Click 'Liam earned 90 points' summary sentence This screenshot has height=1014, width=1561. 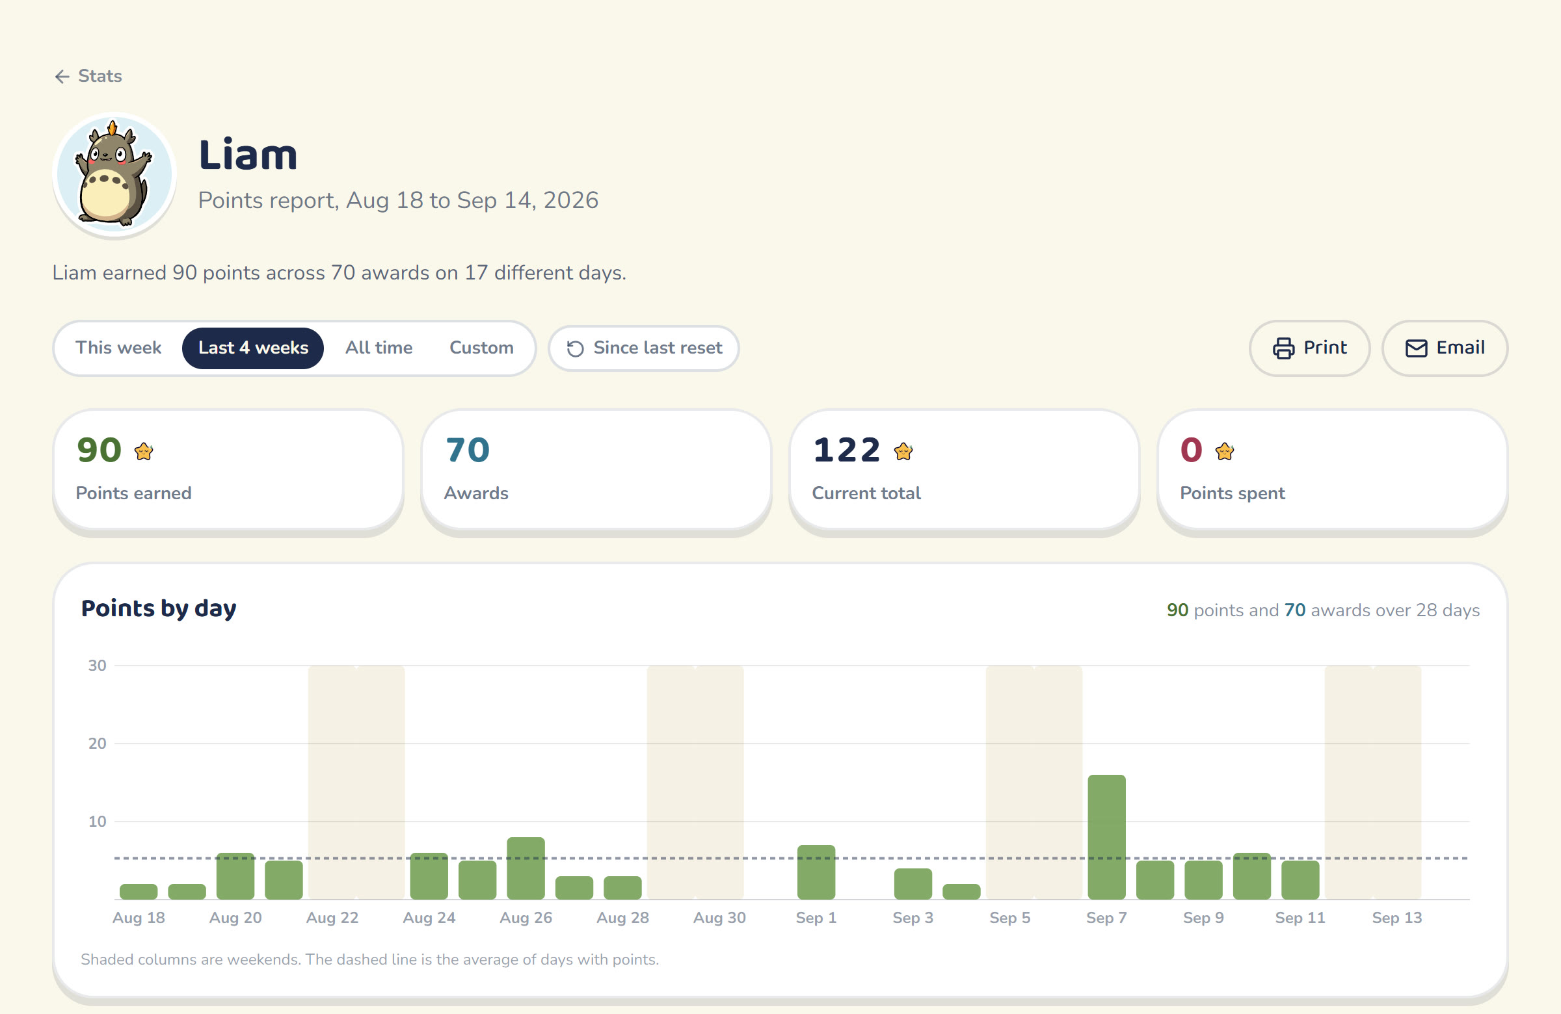click(339, 272)
